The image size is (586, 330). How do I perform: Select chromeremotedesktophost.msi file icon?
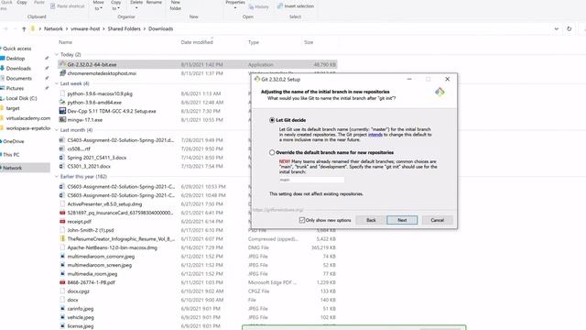[x=62, y=73]
